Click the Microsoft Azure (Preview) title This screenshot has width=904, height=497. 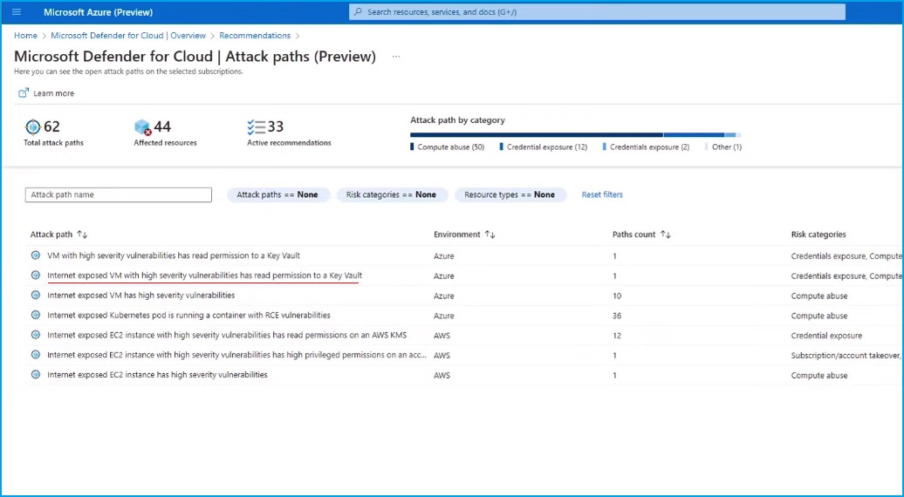(98, 12)
